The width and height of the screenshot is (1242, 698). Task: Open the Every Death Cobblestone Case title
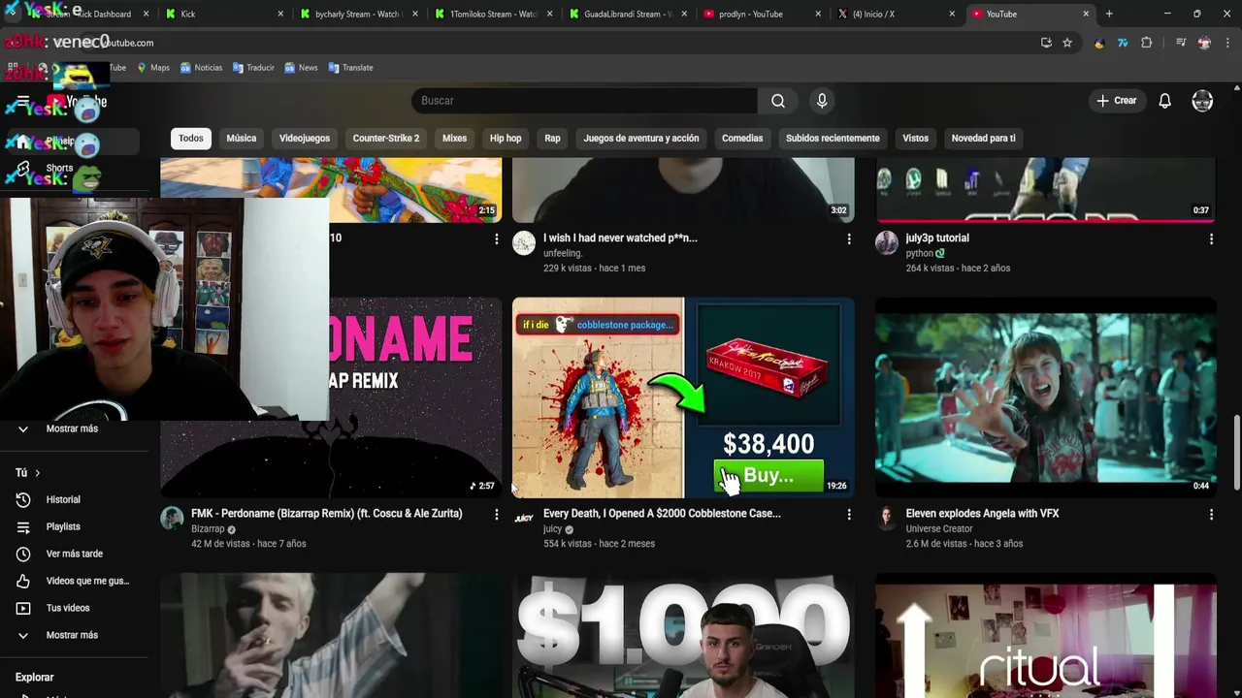[x=662, y=514]
